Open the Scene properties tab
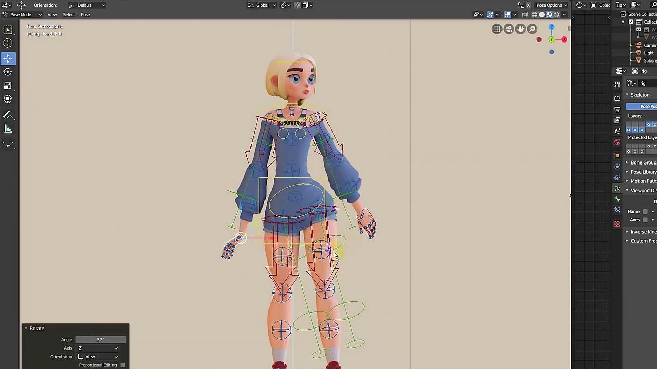 [617, 131]
